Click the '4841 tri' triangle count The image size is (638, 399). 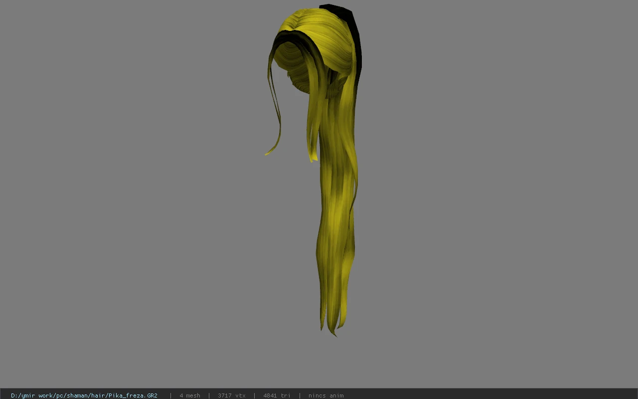point(277,396)
